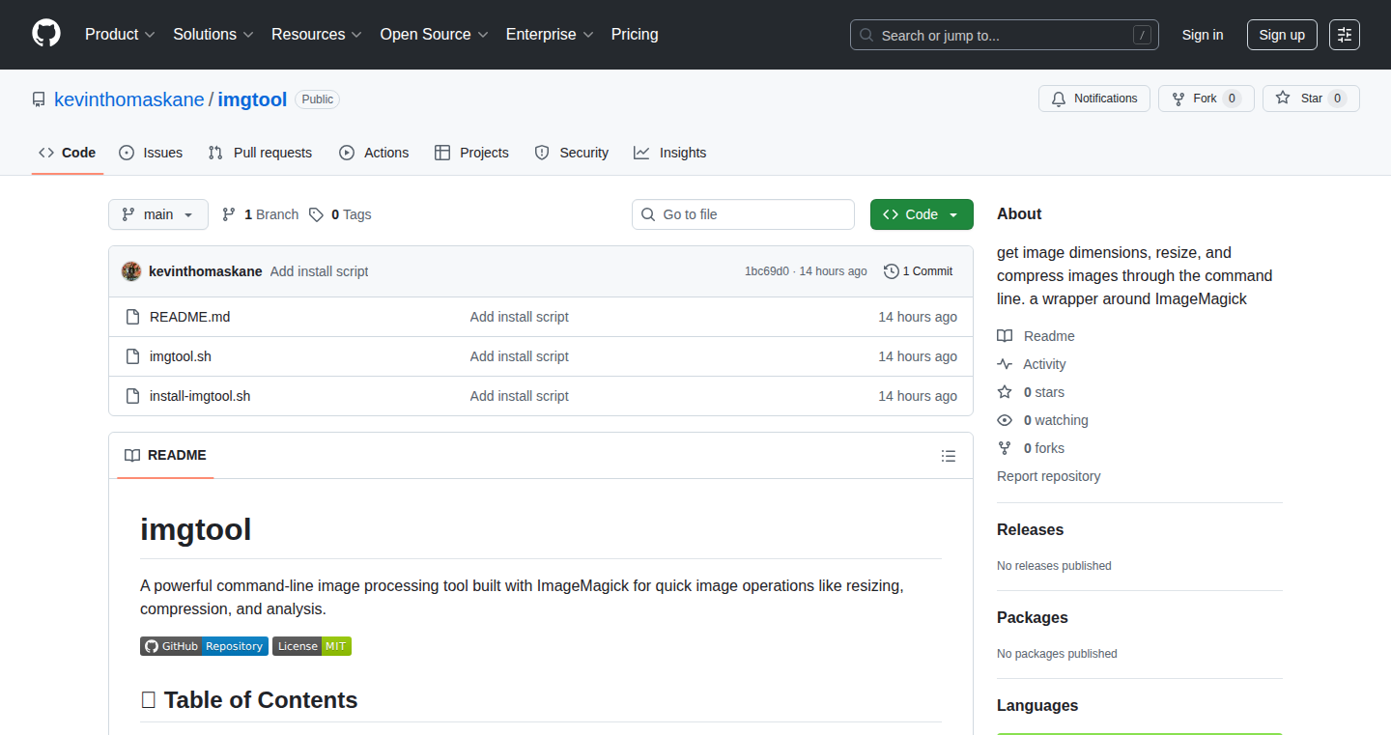The height and width of the screenshot is (735, 1391).
Task: Switch to the Security tab
Action: pos(572,153)
